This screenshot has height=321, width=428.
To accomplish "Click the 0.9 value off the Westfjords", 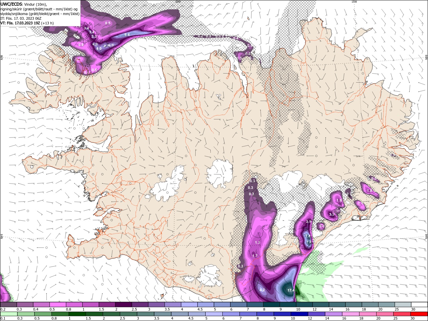I will [81, 45].
